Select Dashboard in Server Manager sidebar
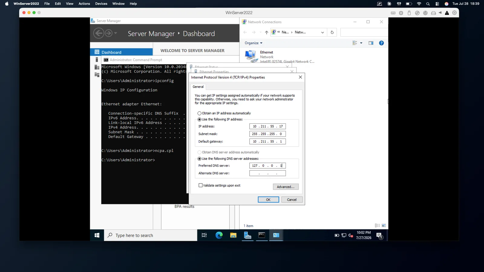Image resolution: width=484 pixels, height=272 pixels. [121, 52]
